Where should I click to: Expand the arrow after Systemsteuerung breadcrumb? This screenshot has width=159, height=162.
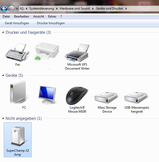click(57, 8)
